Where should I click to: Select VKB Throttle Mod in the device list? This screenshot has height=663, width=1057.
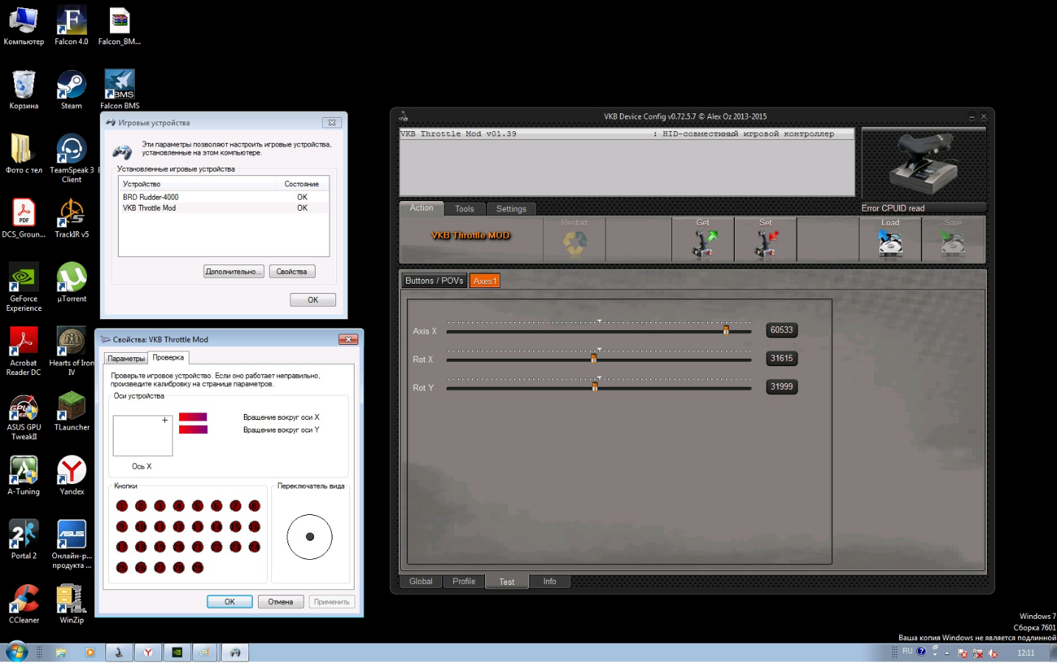tap(223, 208)
